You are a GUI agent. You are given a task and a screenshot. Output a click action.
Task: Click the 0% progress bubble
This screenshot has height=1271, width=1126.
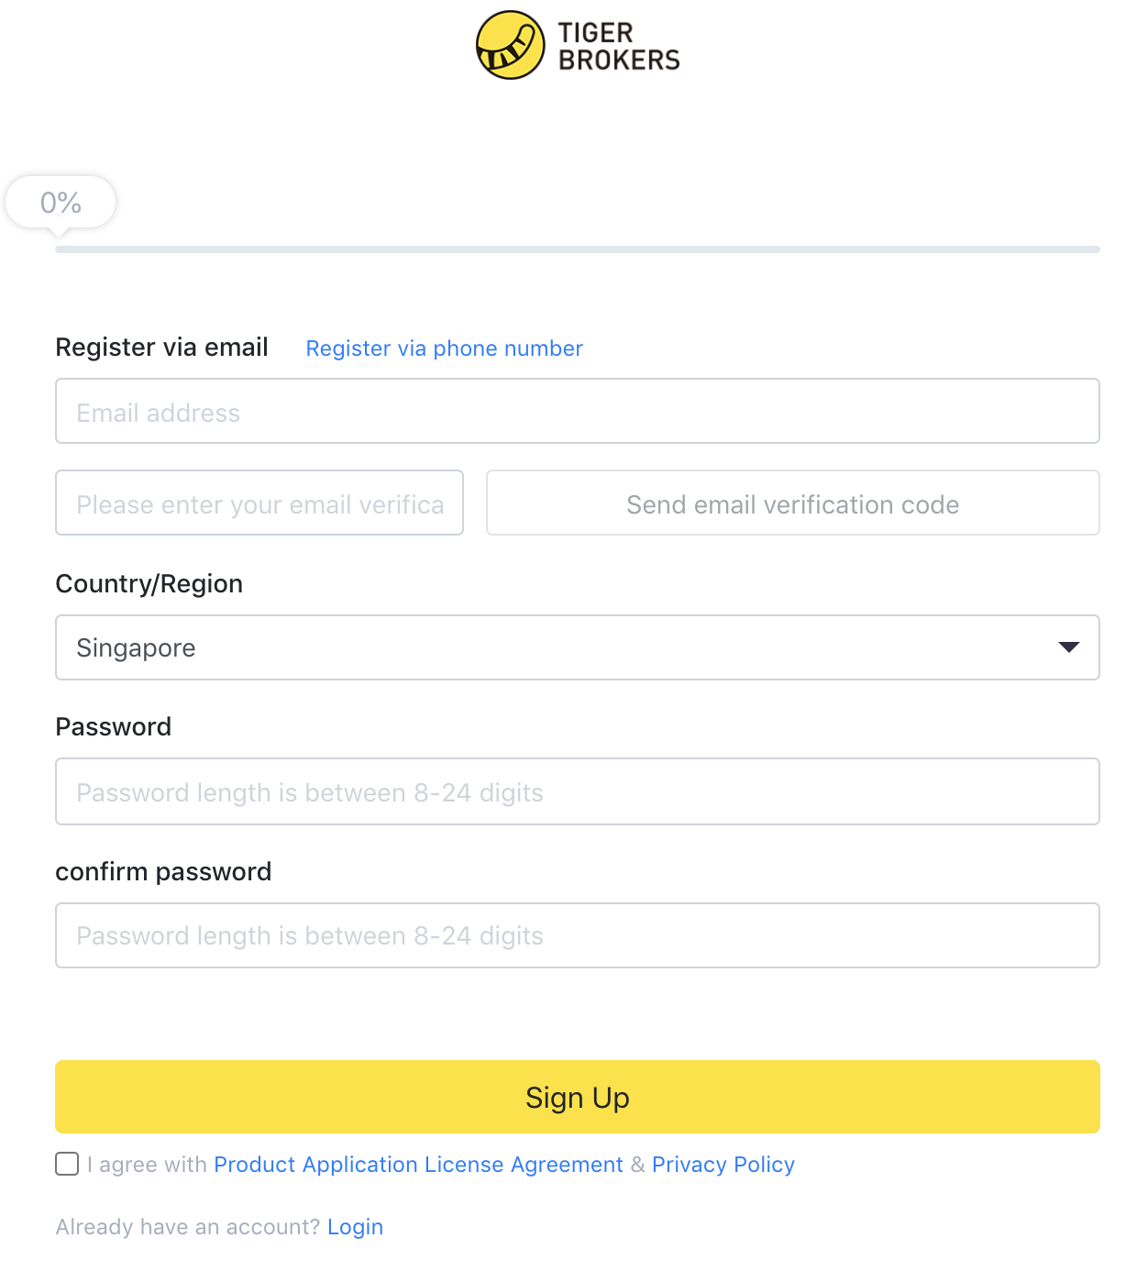pyautogui.click(x=61, y=203)
